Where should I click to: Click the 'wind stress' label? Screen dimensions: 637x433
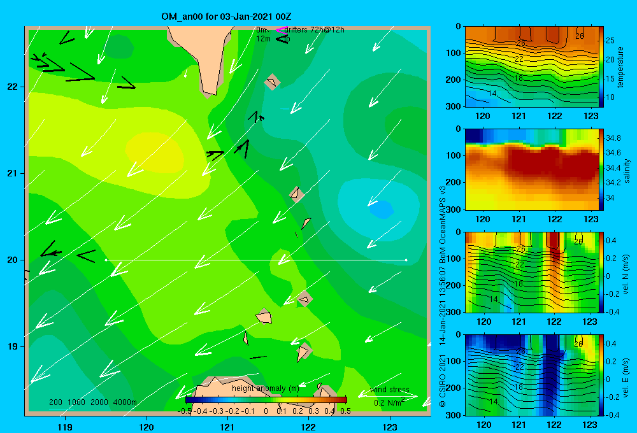pos(390,389)
